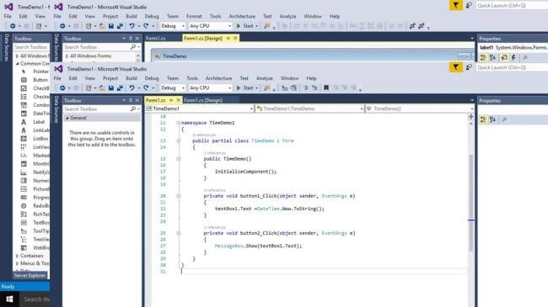Collapse General group in front window Toolbox
This screenshot has width=548, height=307.
[x=67, y=118]
